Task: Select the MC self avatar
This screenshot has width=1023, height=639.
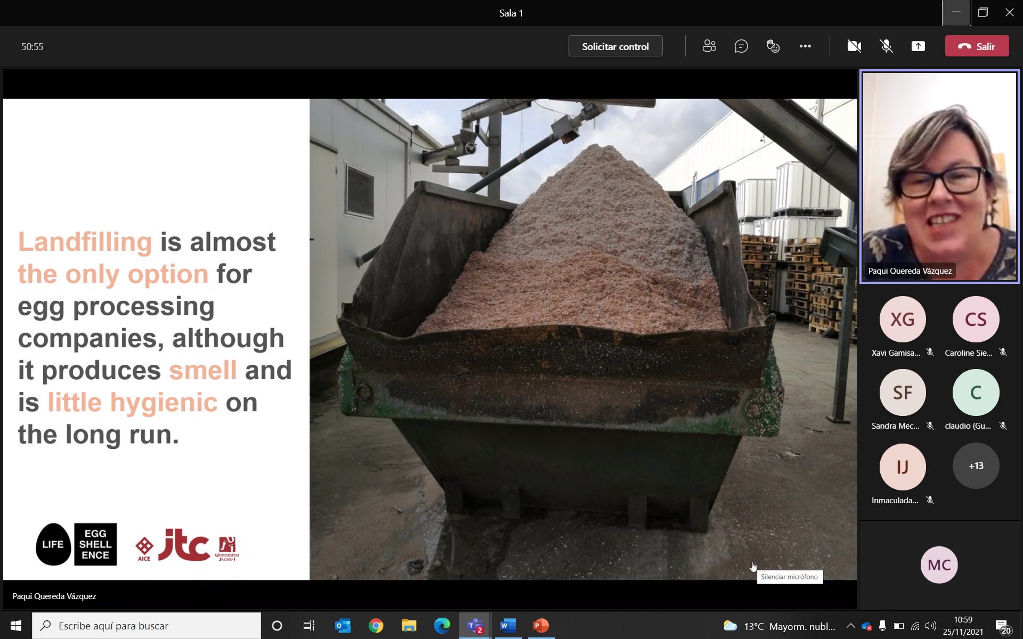Action: pyautogui.click(x=939, y=565)
